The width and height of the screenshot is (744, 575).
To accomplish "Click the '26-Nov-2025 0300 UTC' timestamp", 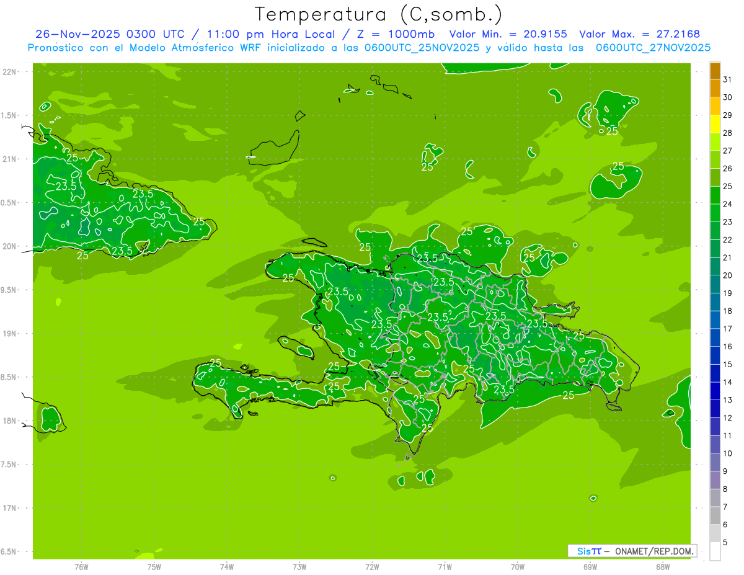I will click(109, 34).
